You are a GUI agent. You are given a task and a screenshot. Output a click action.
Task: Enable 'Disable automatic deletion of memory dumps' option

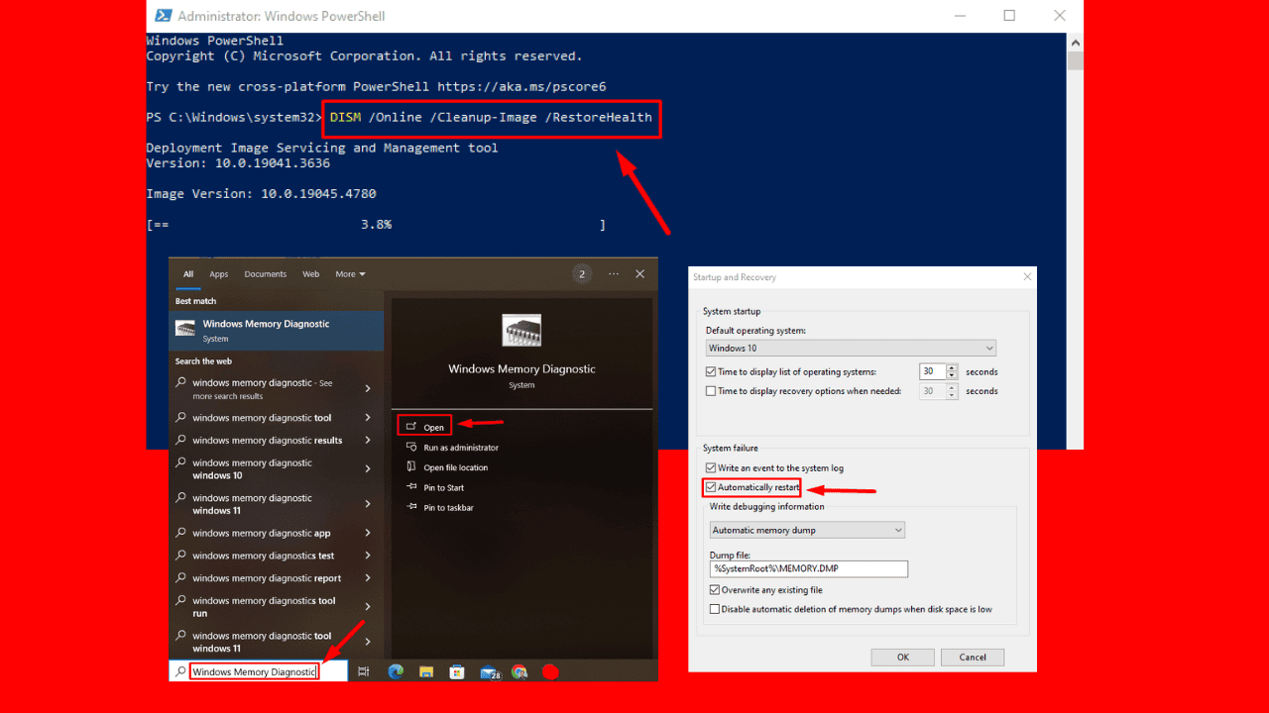[715, 609]
